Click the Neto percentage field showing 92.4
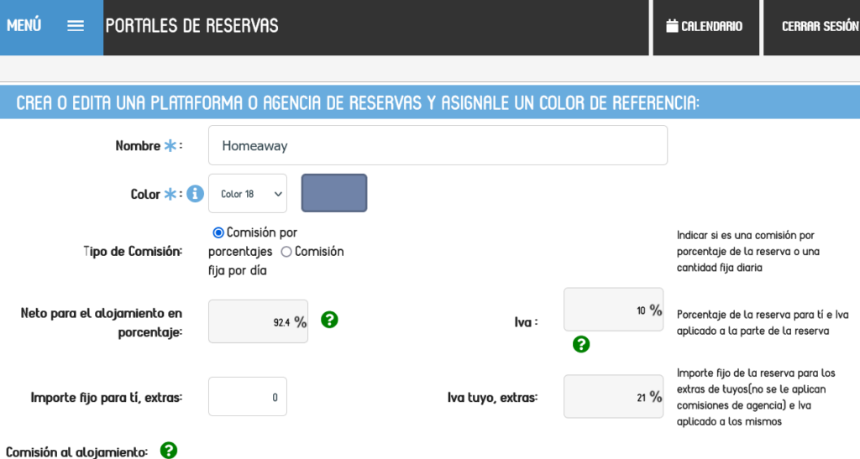The image size is (860, 459). [258, 321]
